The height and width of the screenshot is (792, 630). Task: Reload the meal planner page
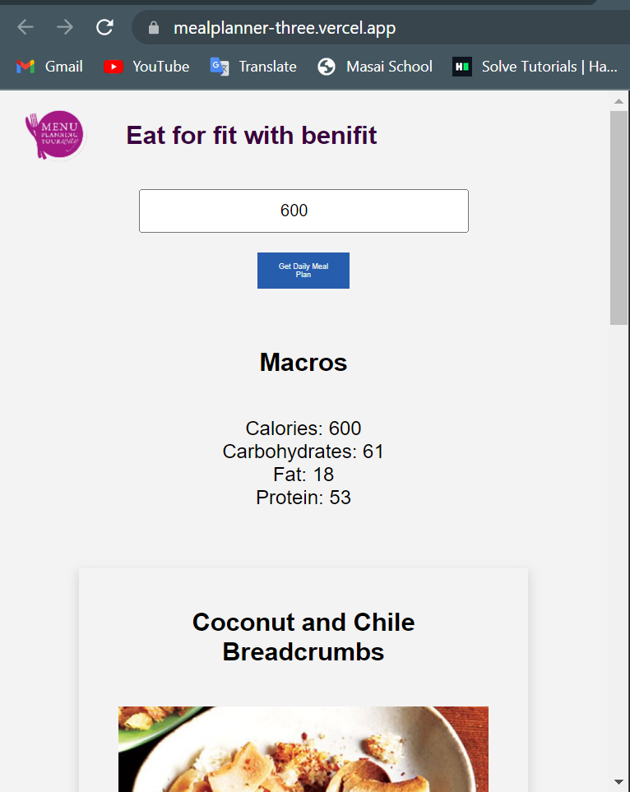(104, 26)
